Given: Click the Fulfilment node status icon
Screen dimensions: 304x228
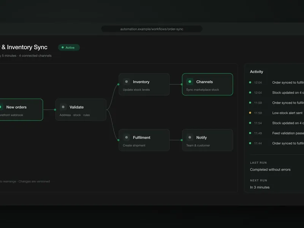Looking at the screenshot, I should [x=127, y=137].
